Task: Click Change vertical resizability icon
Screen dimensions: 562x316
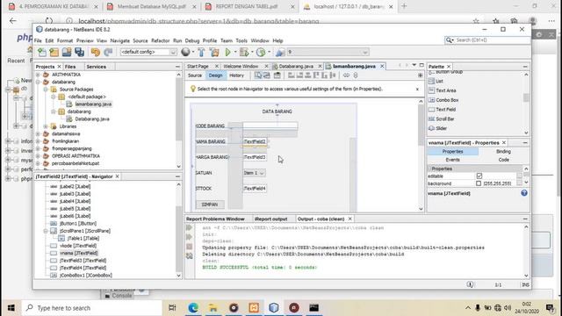Action: pos(356,75)
